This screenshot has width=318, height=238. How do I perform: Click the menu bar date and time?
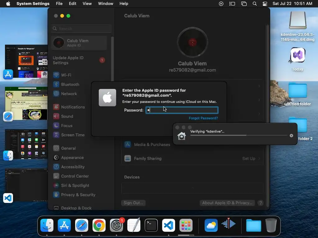(292, 4)
